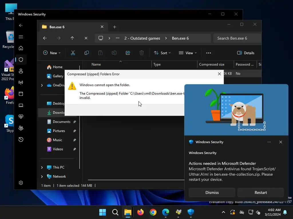
Task: Dismiss the Microsoft Defender notification
Action: point(212,192)
